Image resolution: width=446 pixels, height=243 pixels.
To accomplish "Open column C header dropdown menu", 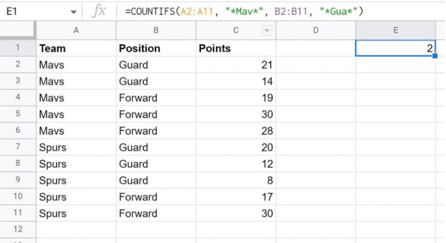I will (x=267, y=31).
